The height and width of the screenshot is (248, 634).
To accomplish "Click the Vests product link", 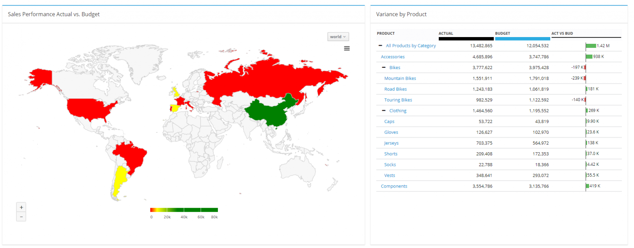I will click(x=390, y=175).
